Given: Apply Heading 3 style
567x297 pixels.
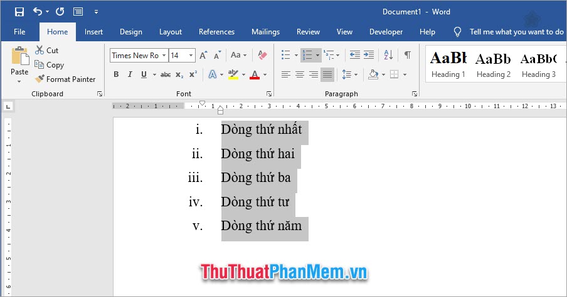Looking at the screenshot, I should tap(538, 64).
